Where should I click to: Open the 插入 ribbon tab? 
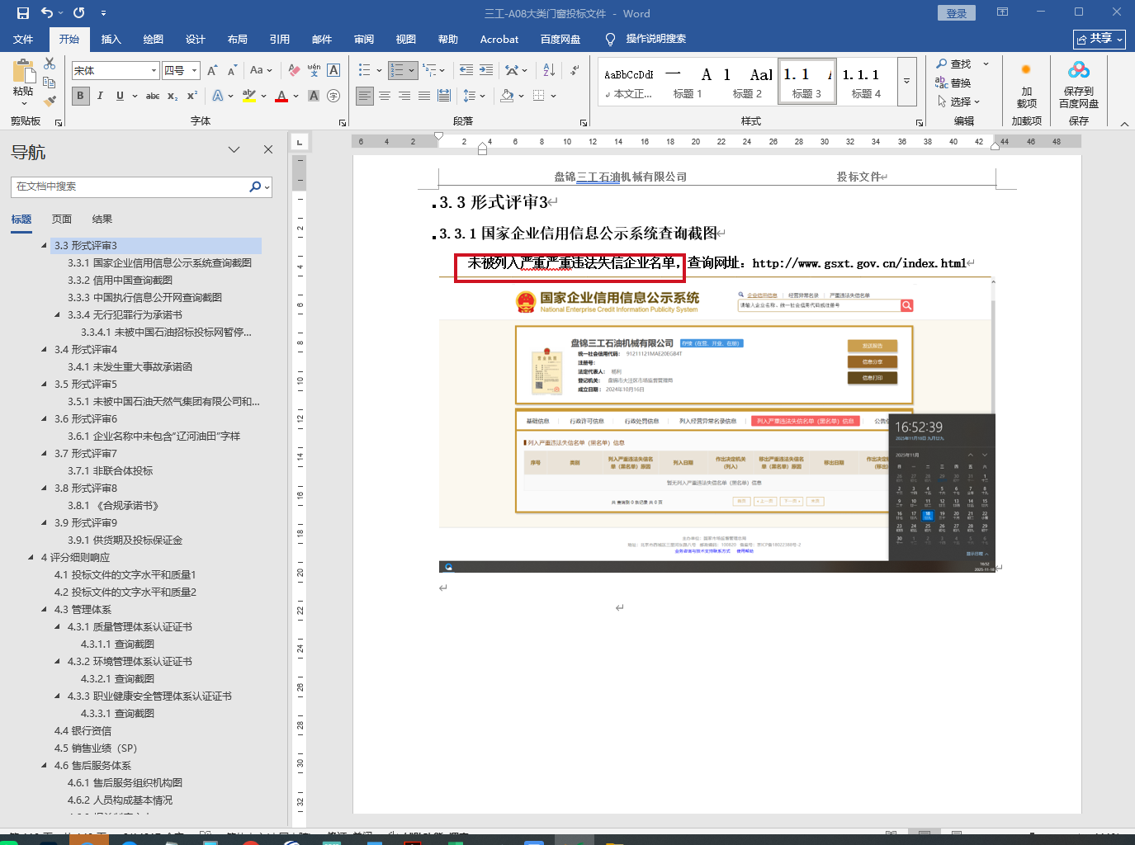111,39
